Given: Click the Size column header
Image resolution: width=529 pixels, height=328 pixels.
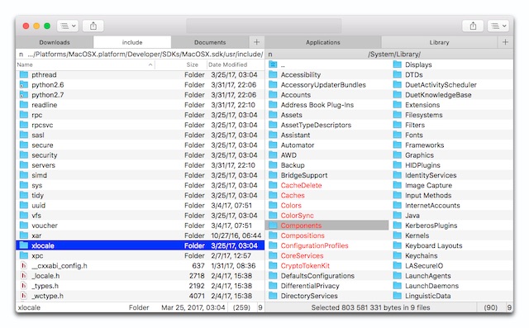Looking at the screenshot, I should click(x=193, y=64).
